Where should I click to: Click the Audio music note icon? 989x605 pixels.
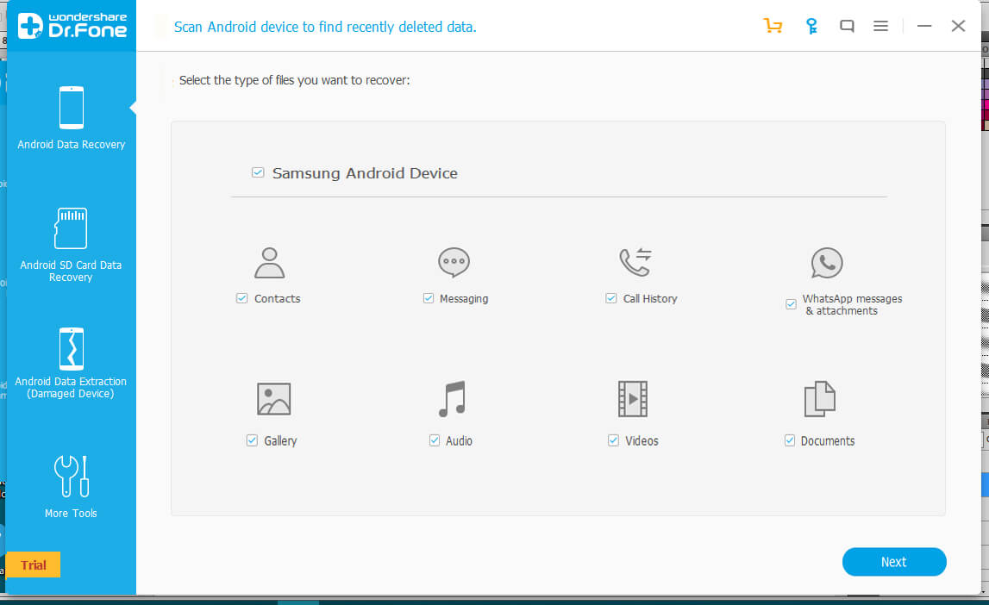click(452, 399)
